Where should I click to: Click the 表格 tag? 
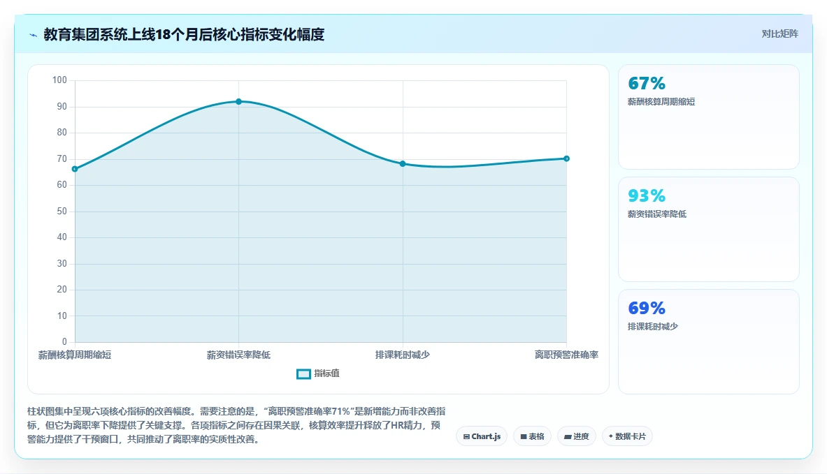532,436
